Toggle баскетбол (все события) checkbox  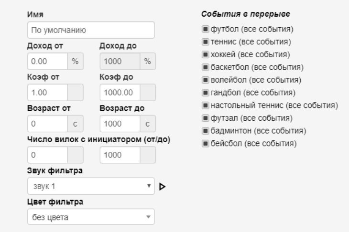click(x=205, y=67)
